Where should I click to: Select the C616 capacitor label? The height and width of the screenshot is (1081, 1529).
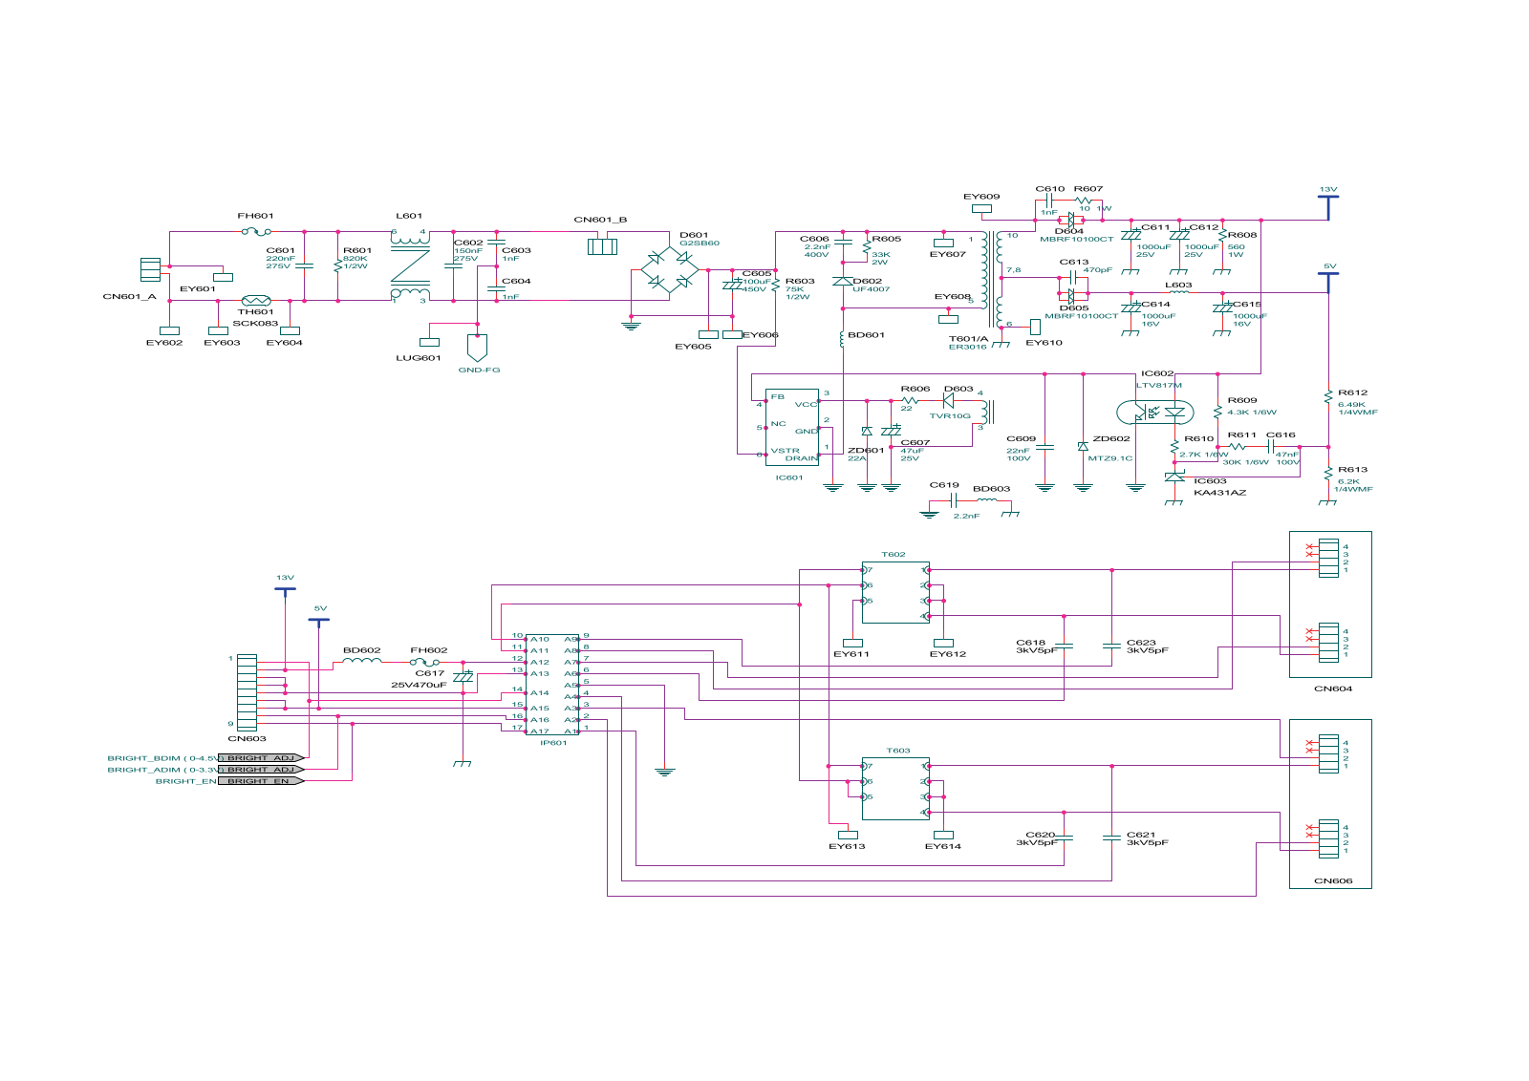tap(1281, 435)
